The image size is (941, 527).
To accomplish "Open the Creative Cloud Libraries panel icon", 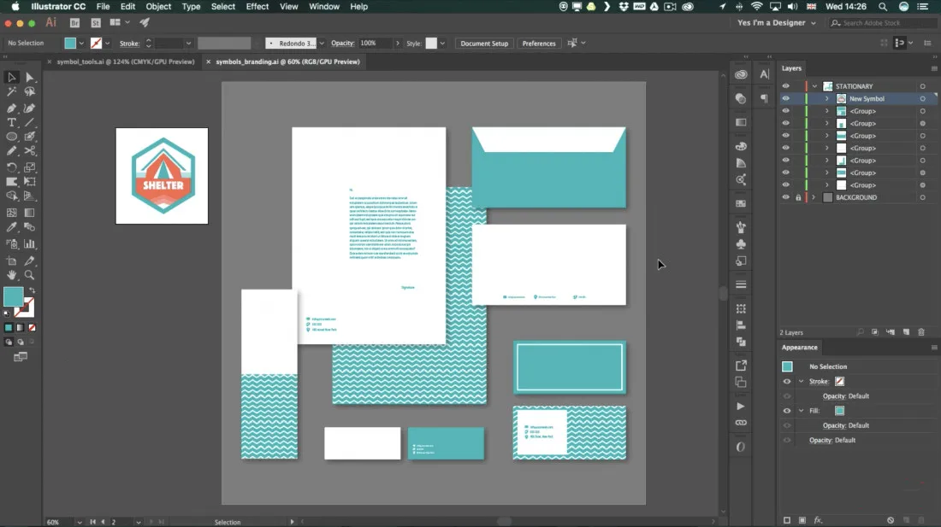I will [741, 75].
